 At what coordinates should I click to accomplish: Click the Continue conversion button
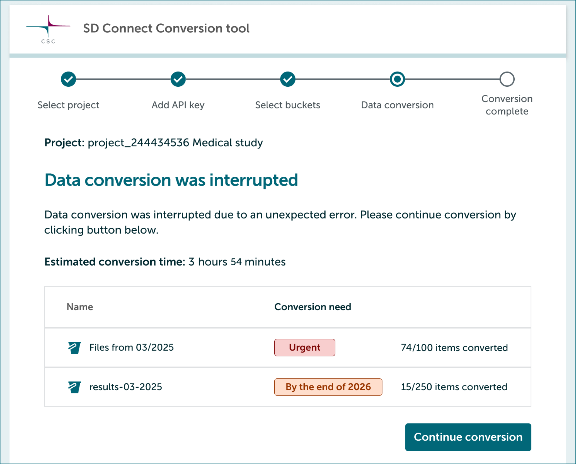tap(468, 437)
